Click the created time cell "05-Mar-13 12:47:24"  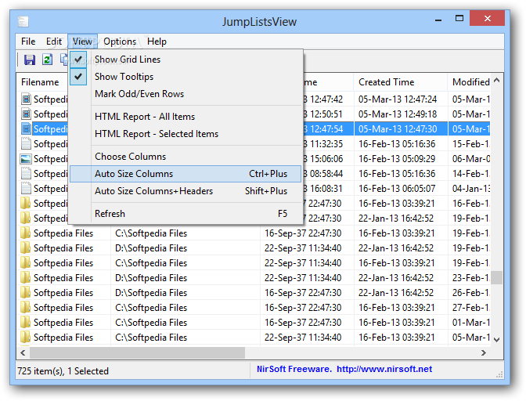point(398,99)
